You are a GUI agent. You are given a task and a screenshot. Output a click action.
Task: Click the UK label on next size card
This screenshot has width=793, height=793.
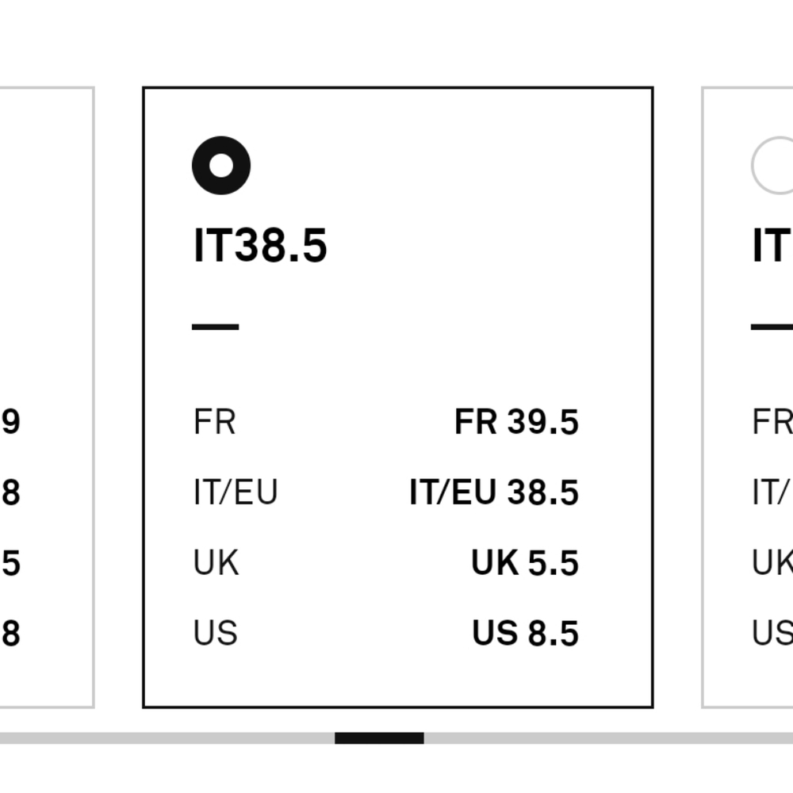(x=772, y=563)
